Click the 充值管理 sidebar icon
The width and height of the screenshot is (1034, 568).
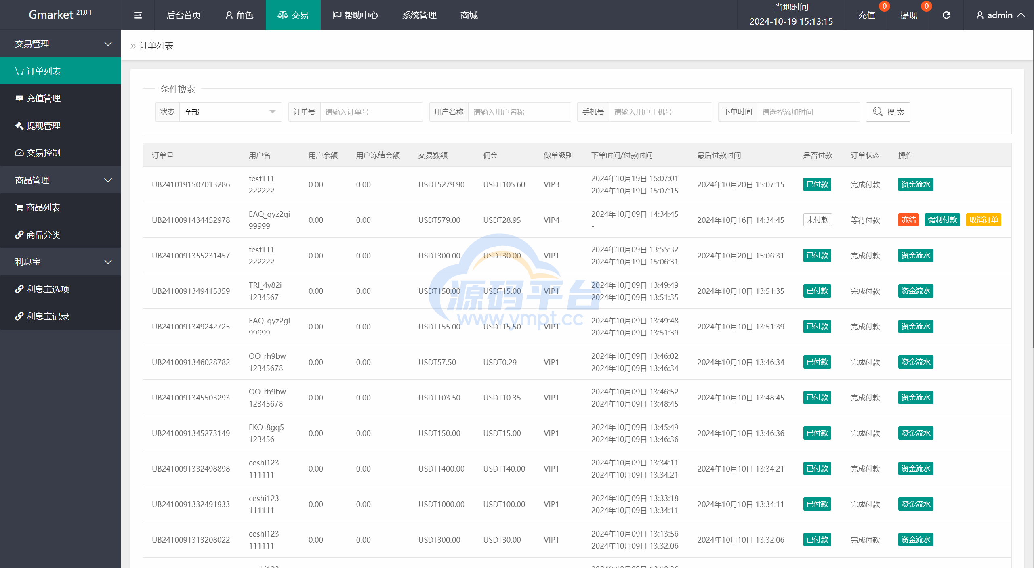point(19,98)
